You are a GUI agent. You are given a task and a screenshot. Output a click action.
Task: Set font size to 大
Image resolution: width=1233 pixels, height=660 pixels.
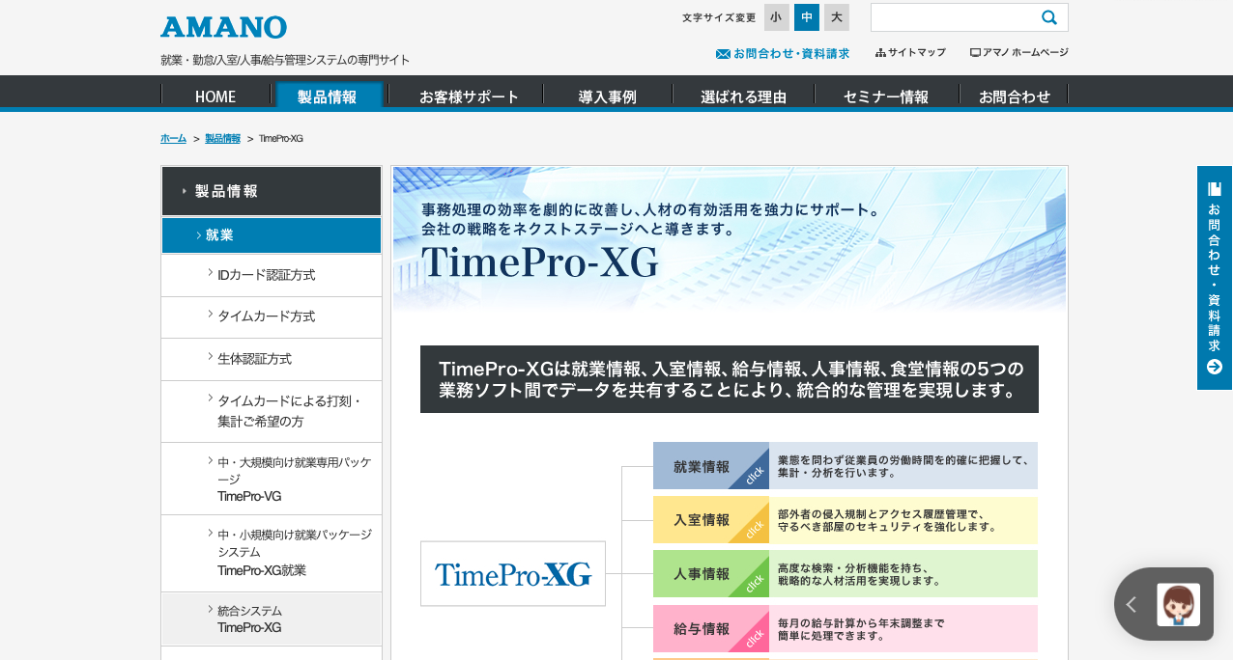click(x=837, y=17)
